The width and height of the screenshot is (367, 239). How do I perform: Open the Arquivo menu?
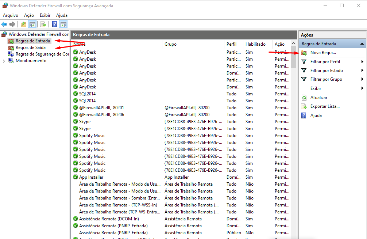(x=11, y=15)
